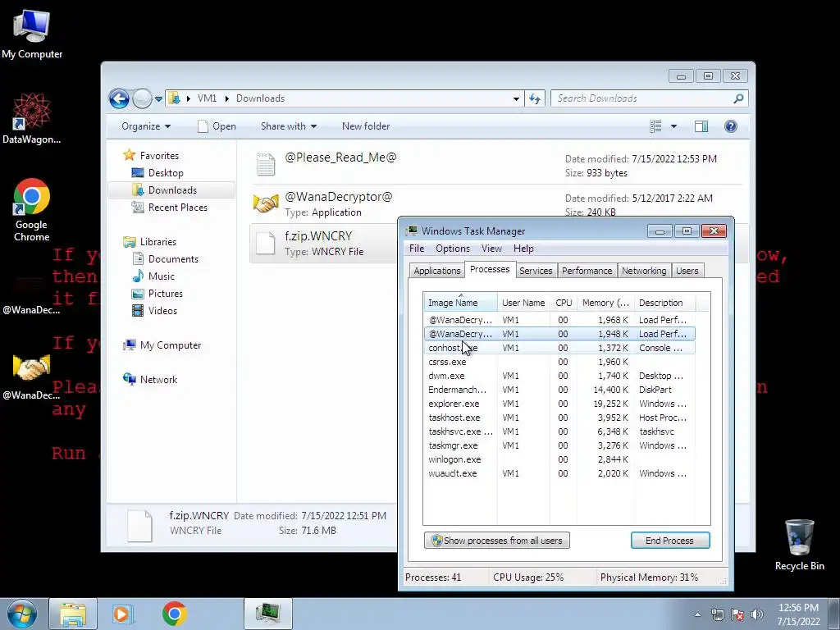The width and height of the screenshot is (840, 630).
Task: Select the explorer.exe process row
Action: pyautogui.click(x=559, y=404)
